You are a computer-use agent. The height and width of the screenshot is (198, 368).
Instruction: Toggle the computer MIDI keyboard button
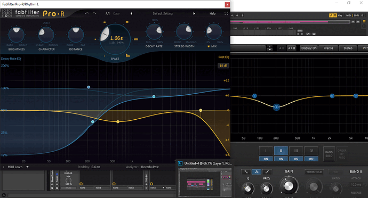coord(335,15)
